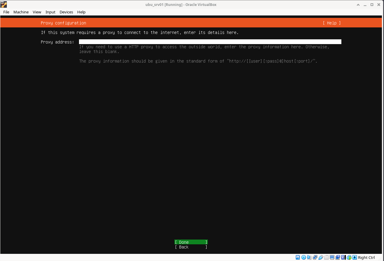Click the keyboard capture arrow icon
384x261 pixels.
[x=354, y=257]
